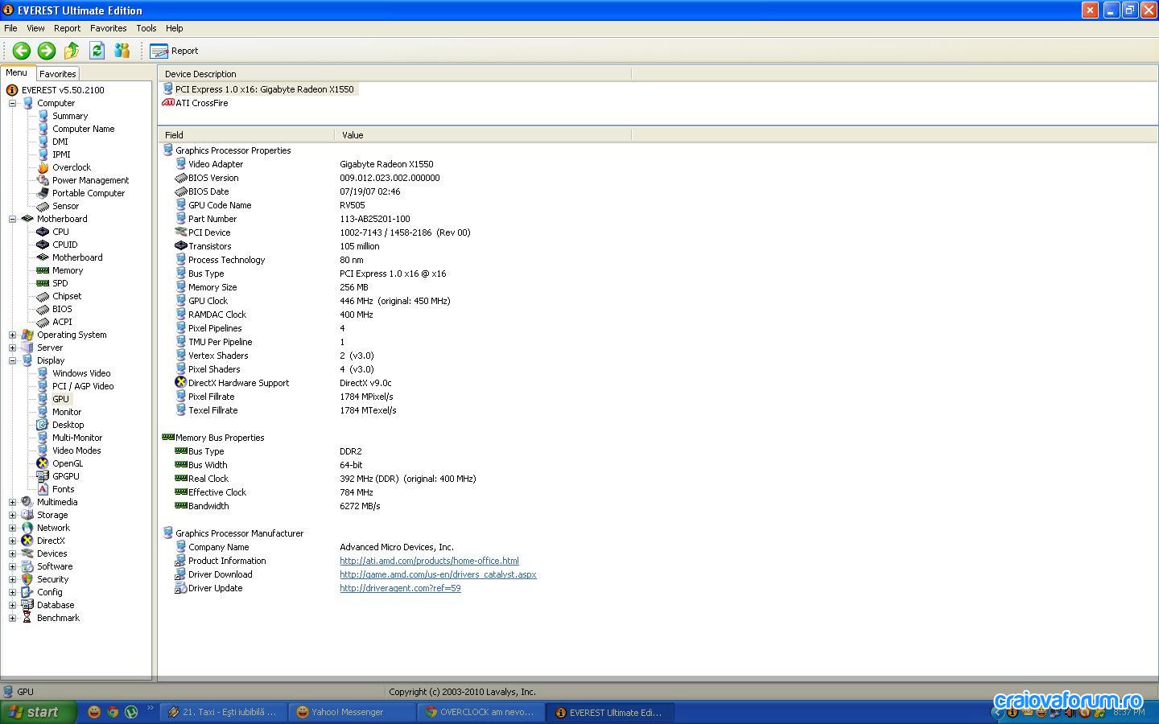
Task: Select the Chipset tree item
Action: 67,296
